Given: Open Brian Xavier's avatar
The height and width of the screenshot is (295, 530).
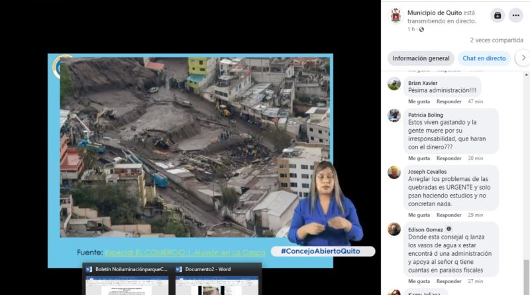Looking at the screenshot, I should click(x=394, y=84).
